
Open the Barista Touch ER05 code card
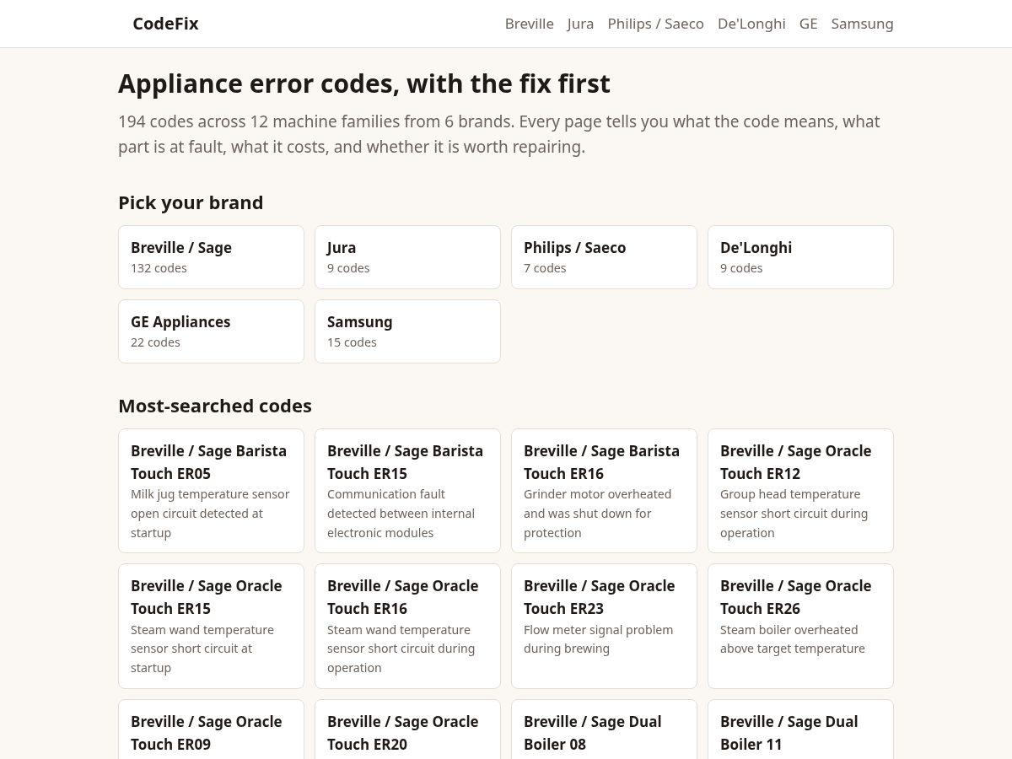pos(211,491)
